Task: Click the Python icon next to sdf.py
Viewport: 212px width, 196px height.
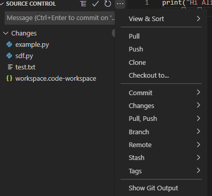Action: pos(9,56)
